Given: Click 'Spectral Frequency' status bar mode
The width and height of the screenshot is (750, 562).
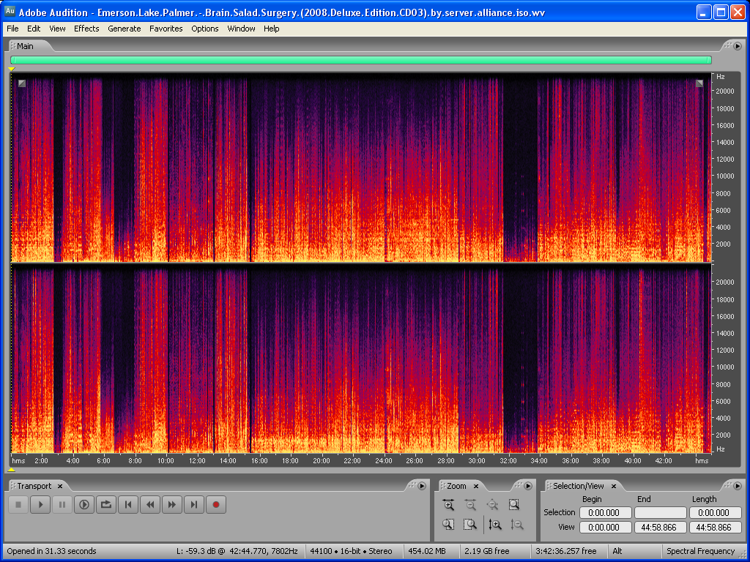Looking at the screenshot, I should 701,551.
